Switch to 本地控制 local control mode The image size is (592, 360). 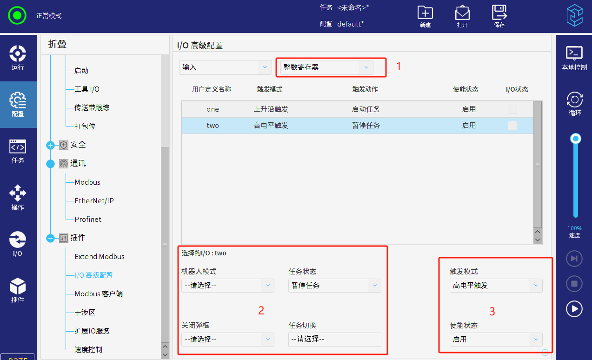pyautogui.click(x=574, y=58)
